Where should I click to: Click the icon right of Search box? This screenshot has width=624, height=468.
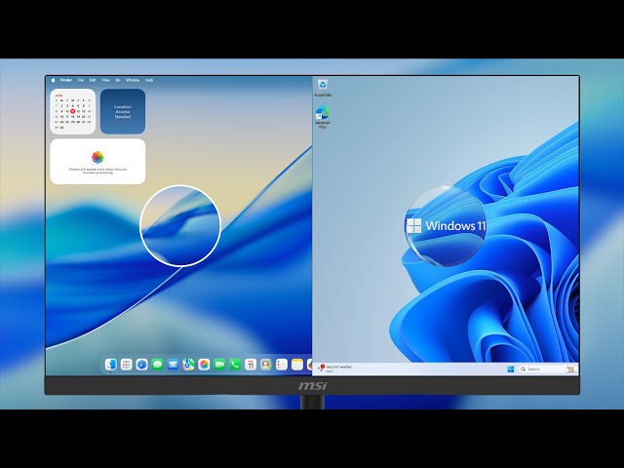(x=570, y=369)
